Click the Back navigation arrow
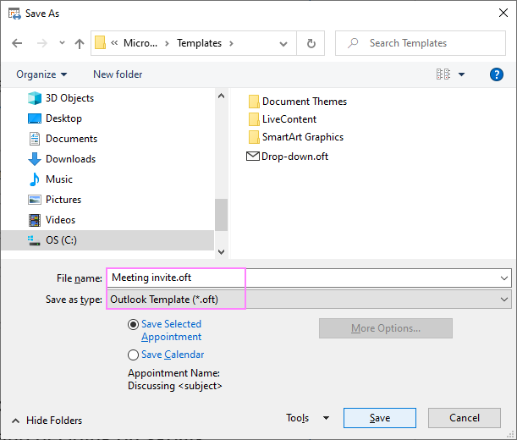Screen dimensions: 517x440 (17, 43)
